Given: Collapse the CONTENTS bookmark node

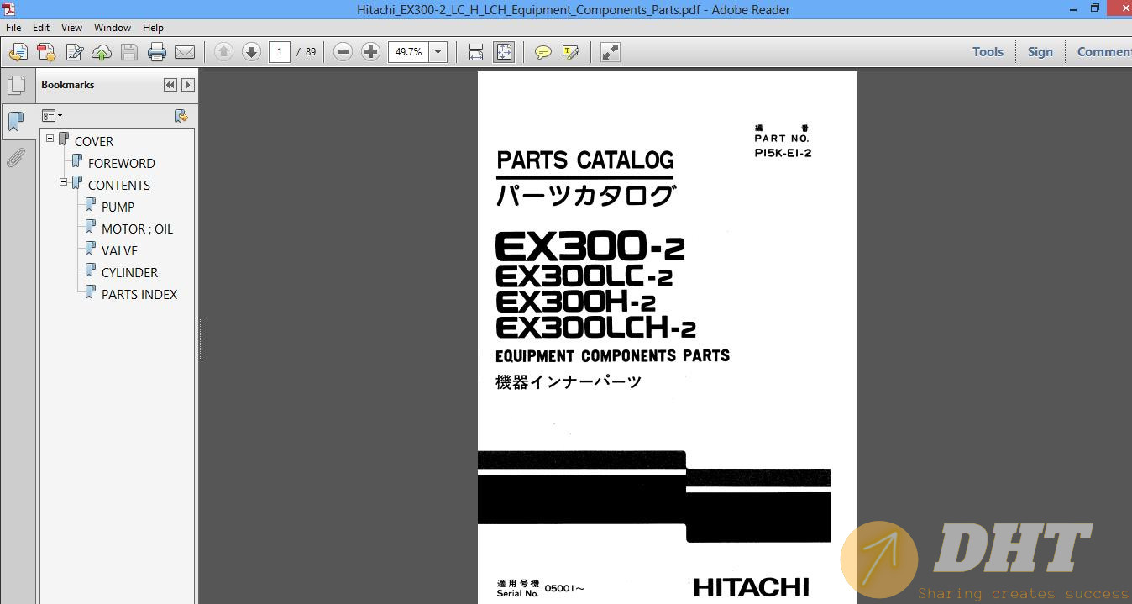Looking at the screenshot, I should 64,181.
